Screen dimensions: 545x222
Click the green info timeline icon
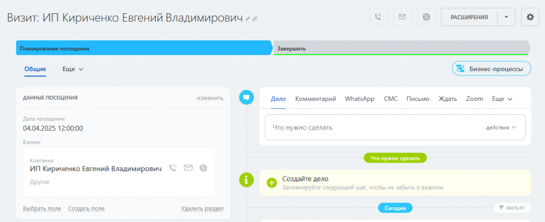(x=246, y=180)
